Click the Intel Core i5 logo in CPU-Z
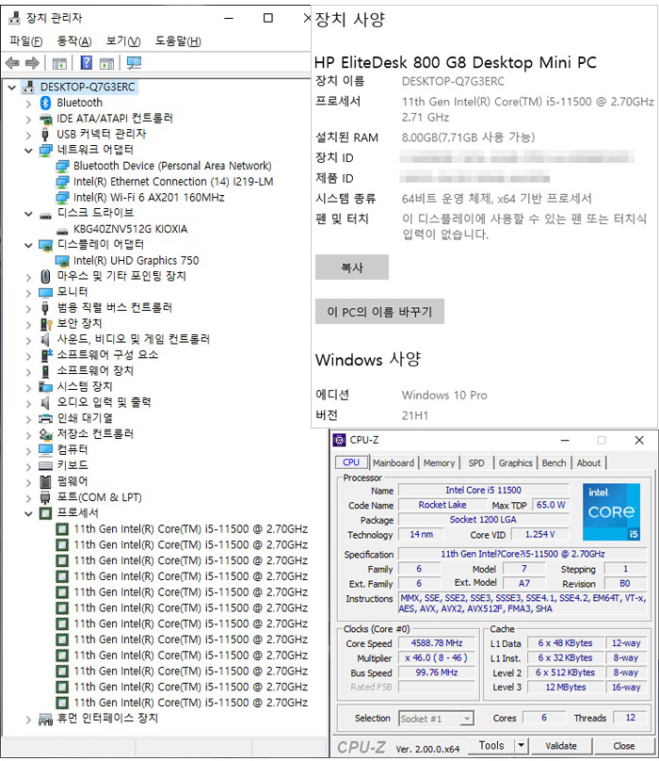This screenshot has width=659, height=761. click(611, 511)
